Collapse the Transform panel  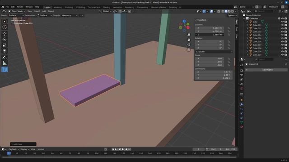tap(196, 20)
